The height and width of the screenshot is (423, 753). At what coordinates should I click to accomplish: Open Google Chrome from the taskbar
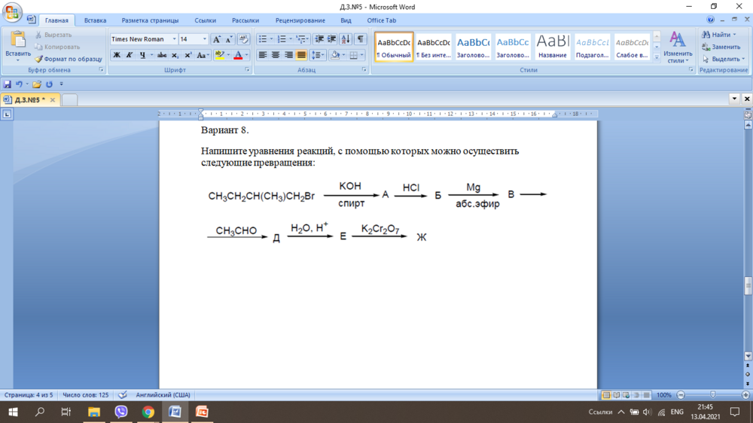pos(148,412)
